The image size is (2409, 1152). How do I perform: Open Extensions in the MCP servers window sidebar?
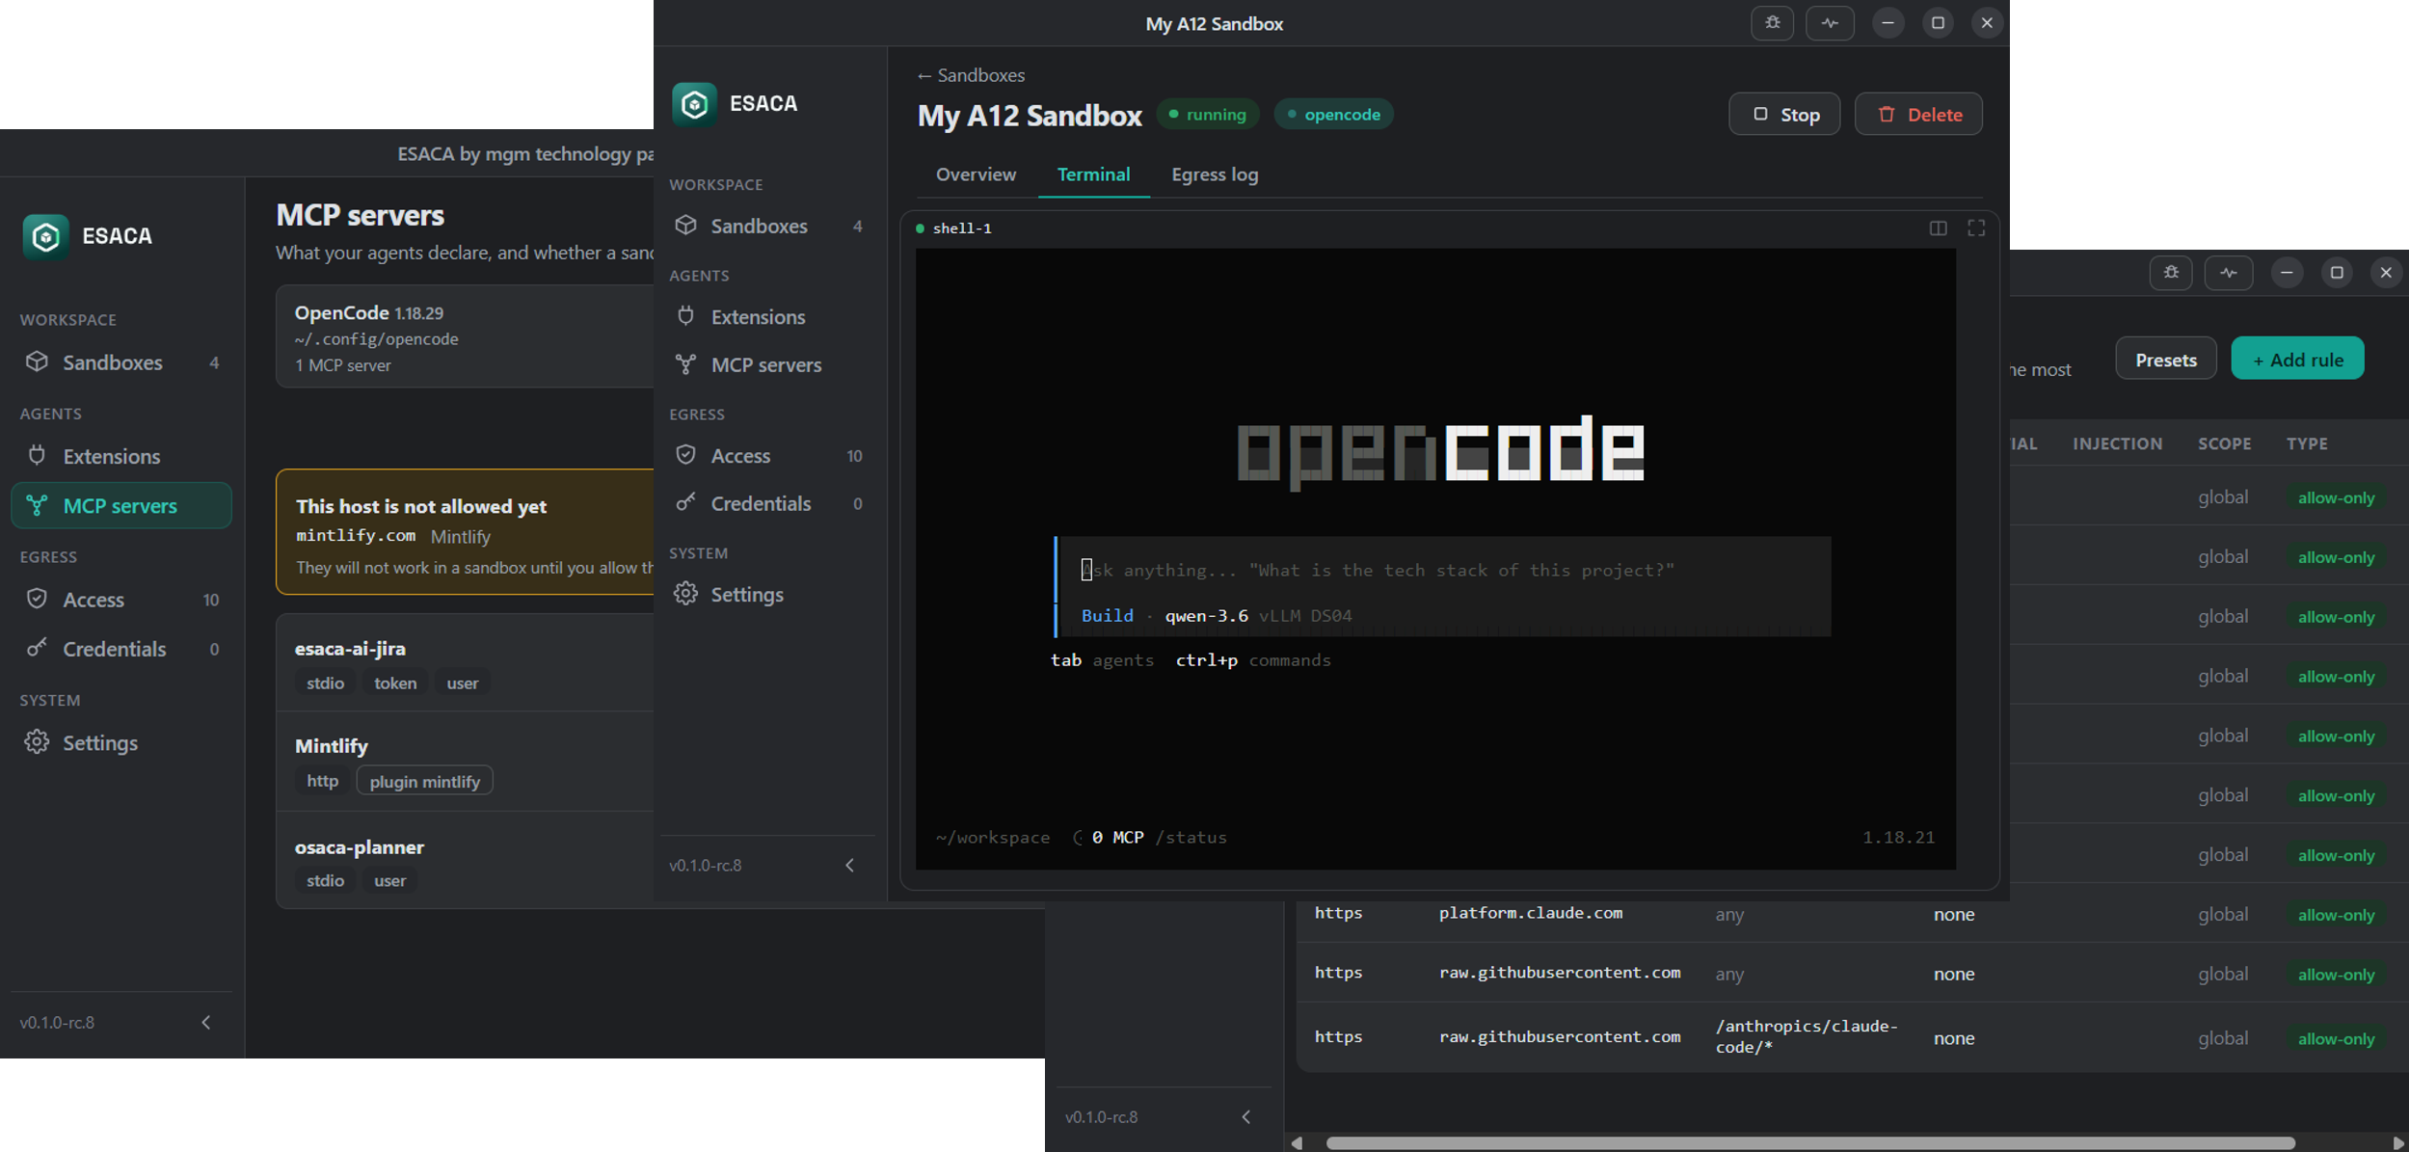tap(121, 456)
